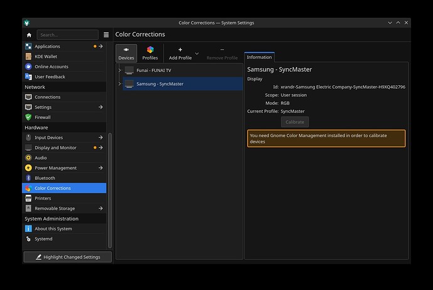The width and height of the screenshot is (433, 290).
Task: Open KDE Wallet via its icon
Action: coord(28,56)
